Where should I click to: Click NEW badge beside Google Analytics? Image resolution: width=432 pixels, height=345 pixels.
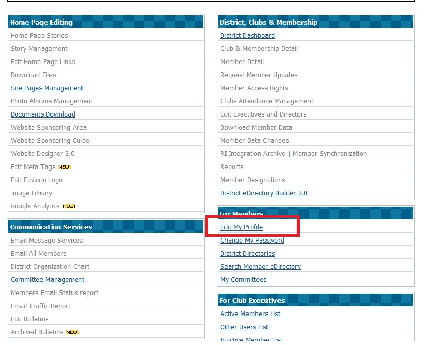(x=69, y=206)
